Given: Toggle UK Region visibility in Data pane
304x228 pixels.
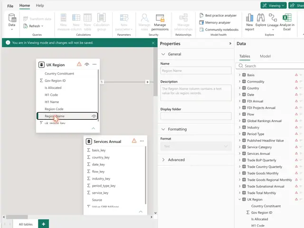Looking at the screenshot, I should point(301,199).
